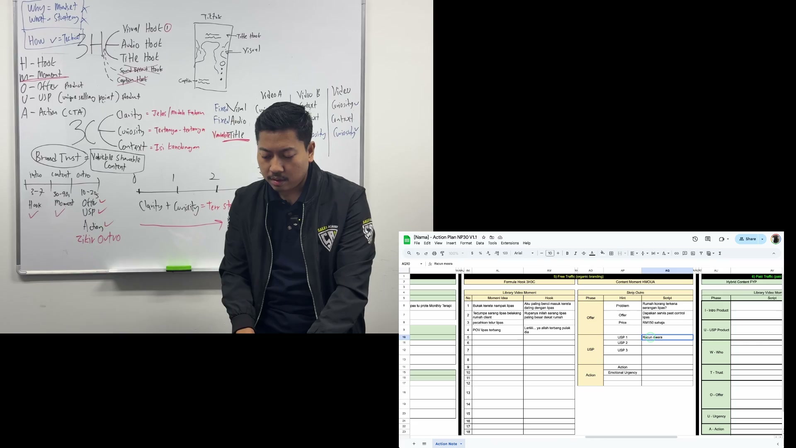Click the search menus magnifier icon
This screenshot has width=796, height=448.
[409, 253]
